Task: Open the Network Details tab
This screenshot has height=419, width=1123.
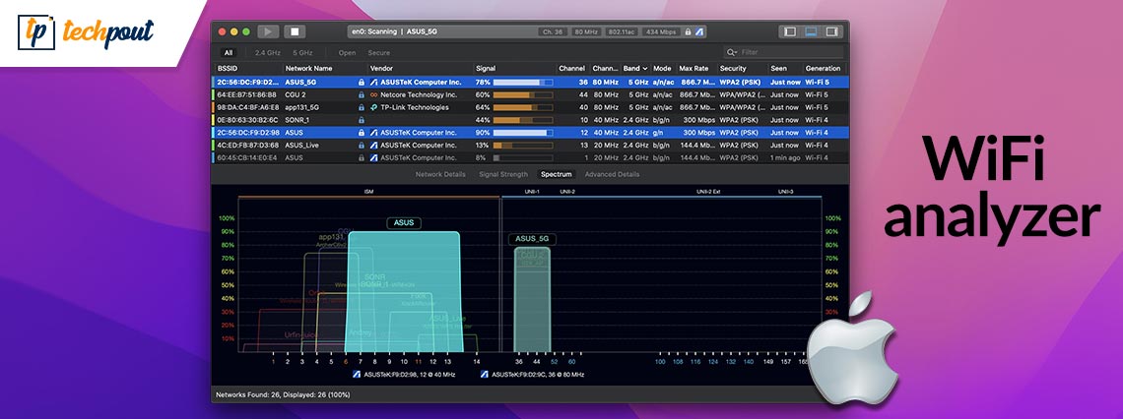Action: coord(440,174)
